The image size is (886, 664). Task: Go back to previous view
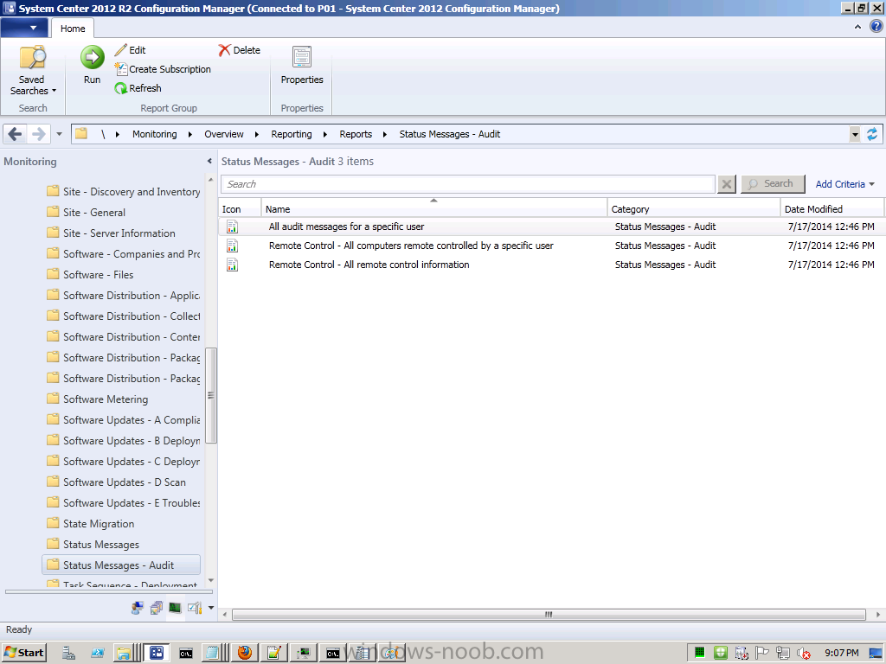coord(16,134)
